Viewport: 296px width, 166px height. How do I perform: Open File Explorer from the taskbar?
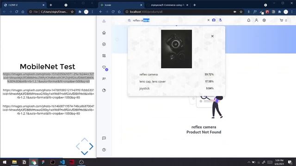click(14, 162)
